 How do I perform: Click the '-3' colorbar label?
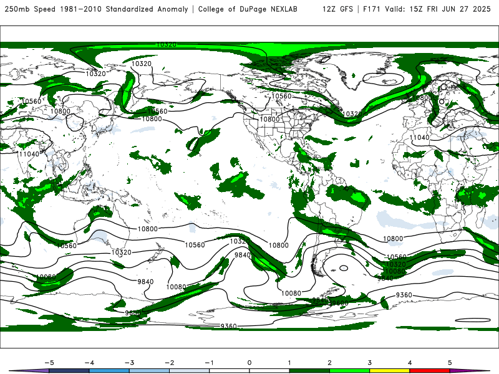click(129, 363)
